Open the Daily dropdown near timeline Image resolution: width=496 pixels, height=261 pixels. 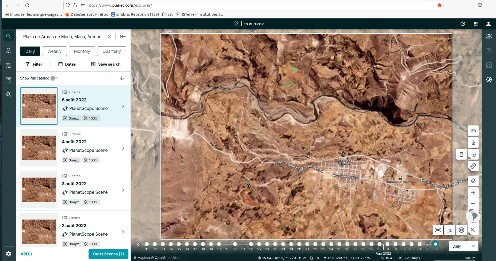coord(463,246)
